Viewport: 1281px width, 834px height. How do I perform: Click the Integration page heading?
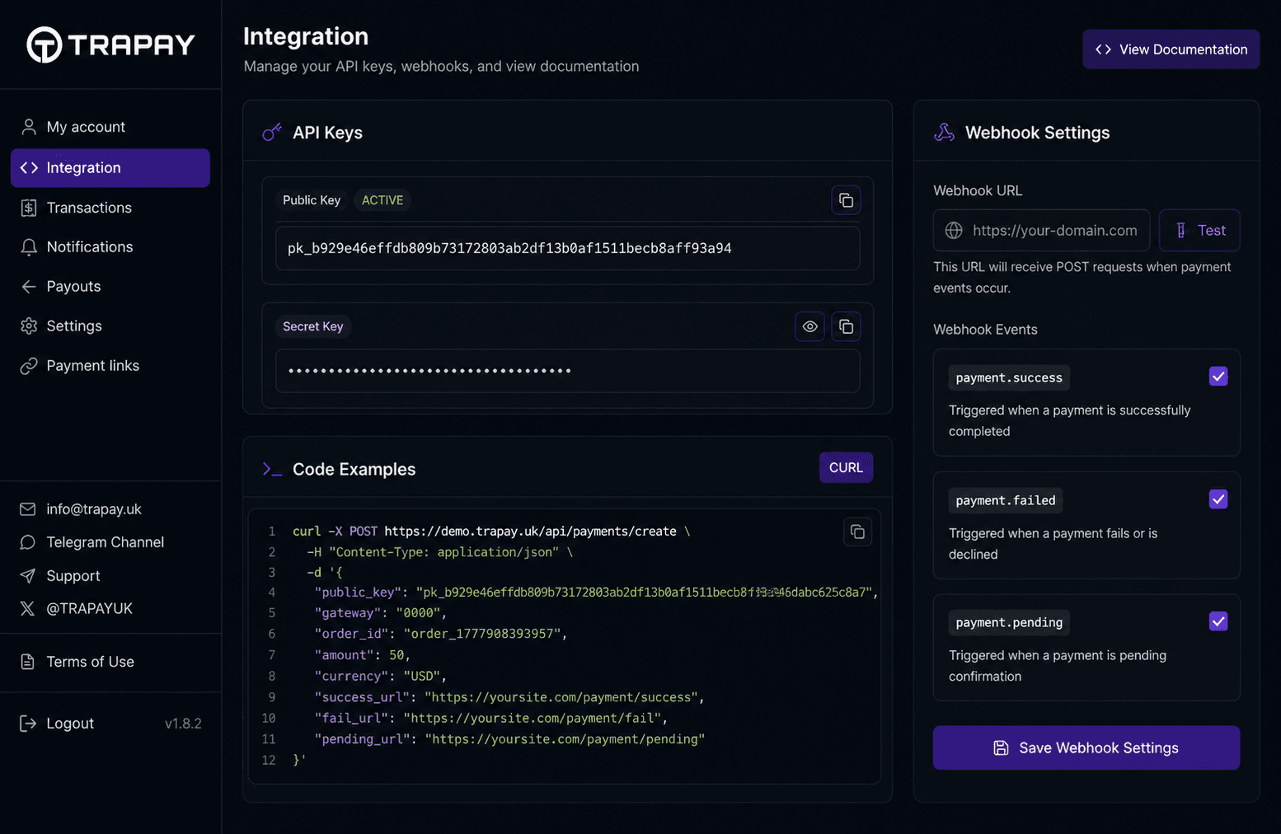[x=306, y=36]
